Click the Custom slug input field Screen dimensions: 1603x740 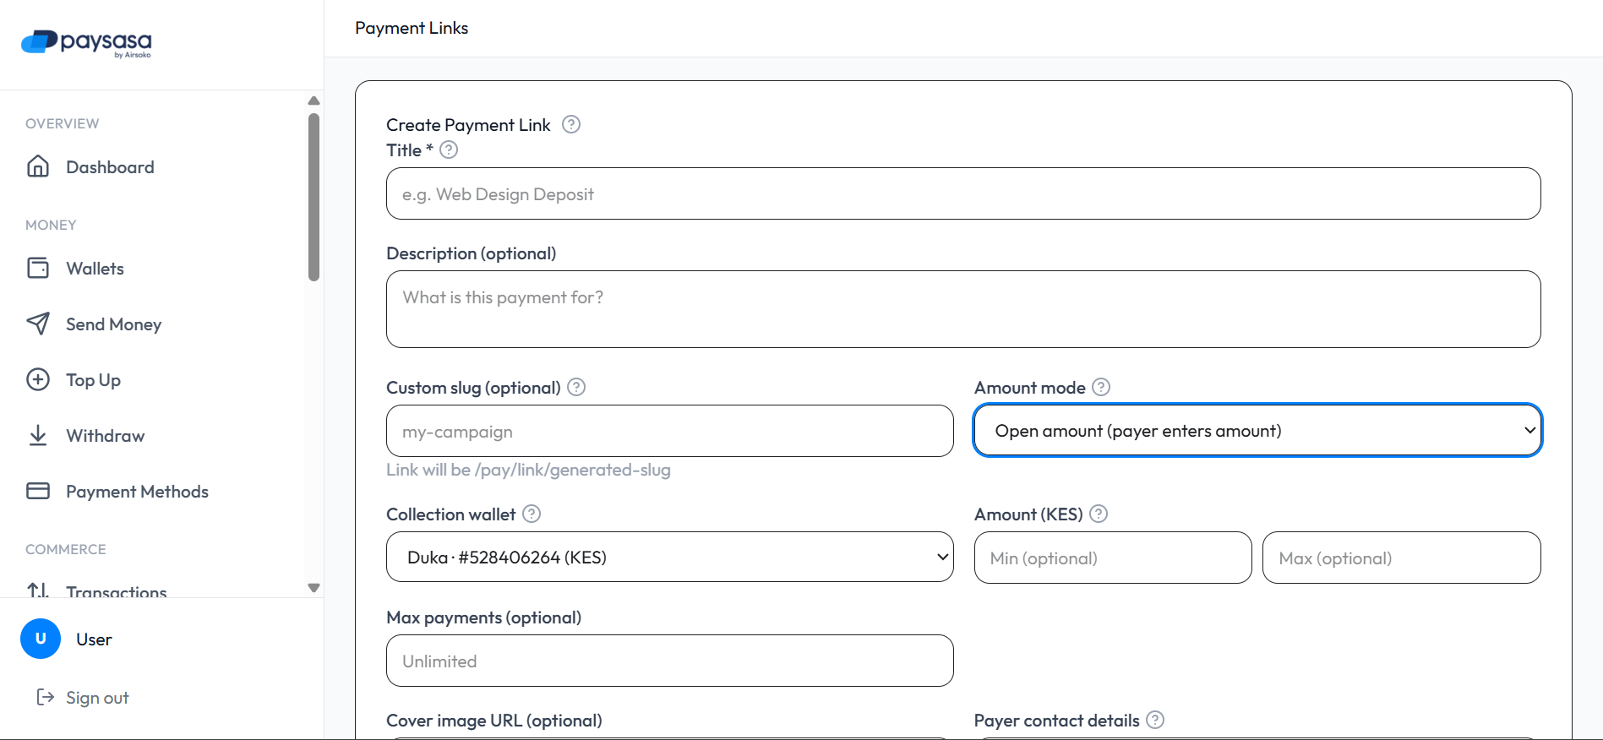coord(669,431)
